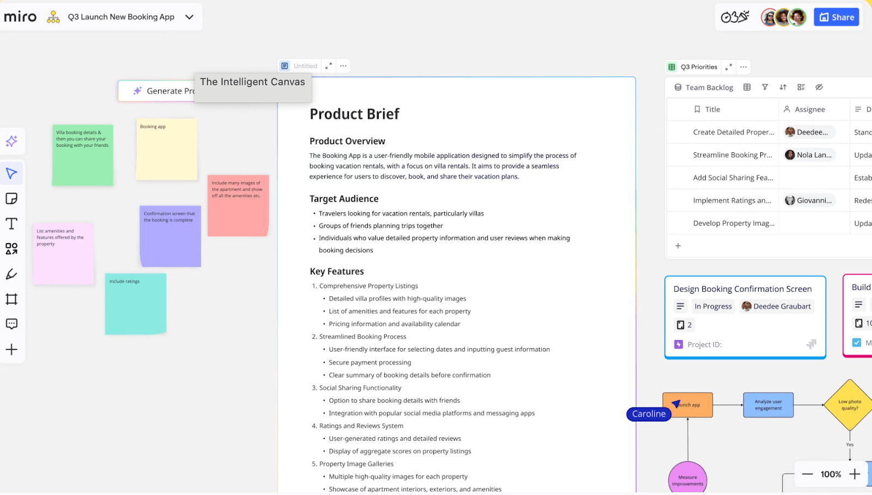Open the comment tool

coord(12,324)
